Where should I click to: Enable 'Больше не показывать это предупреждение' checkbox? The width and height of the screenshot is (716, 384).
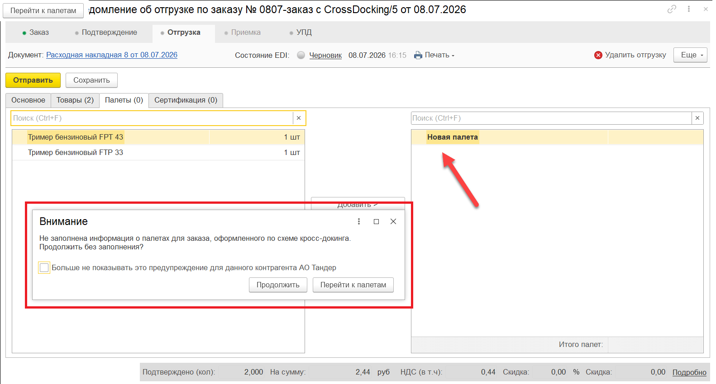coord(44,268)
